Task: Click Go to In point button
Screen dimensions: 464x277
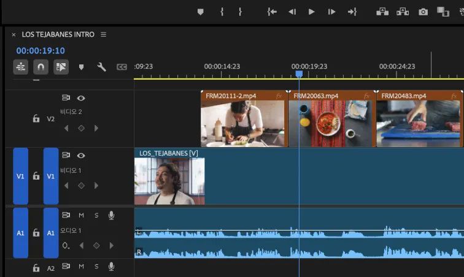Action: 273,12
